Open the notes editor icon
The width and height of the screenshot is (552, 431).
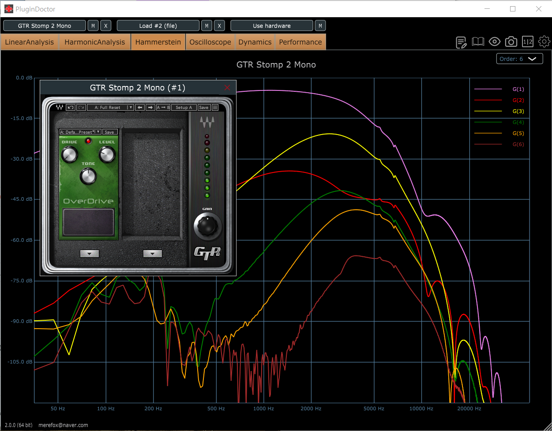click(462, 42)
